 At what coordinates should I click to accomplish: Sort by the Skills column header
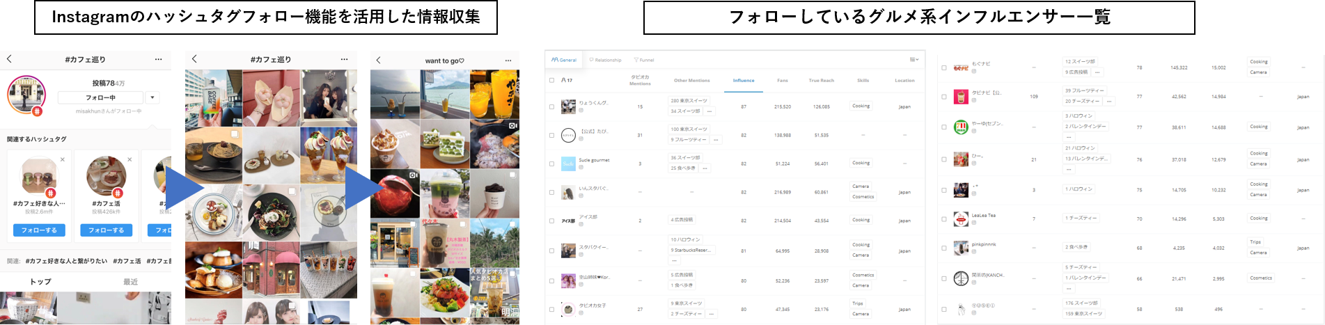(x=863, y=81)
